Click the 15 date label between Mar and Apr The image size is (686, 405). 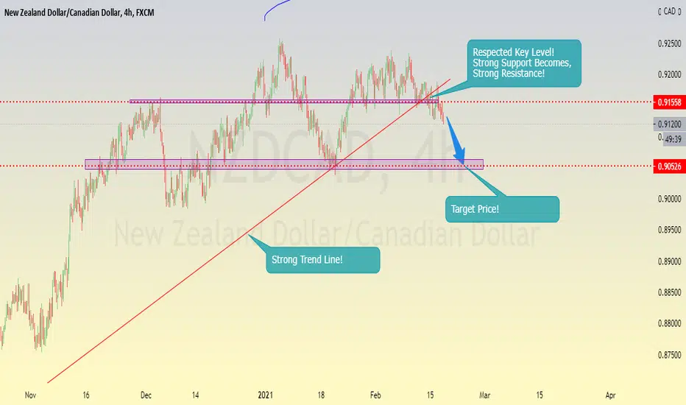pos(540,395)
